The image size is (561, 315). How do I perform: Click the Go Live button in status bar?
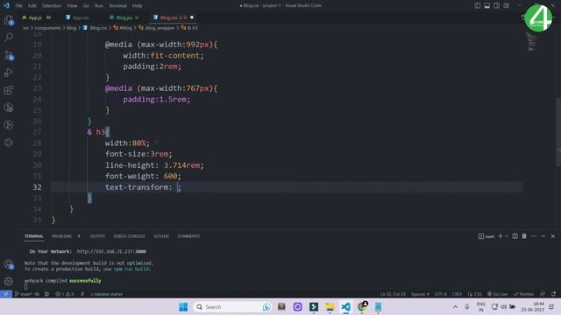[x=498, y=294]
